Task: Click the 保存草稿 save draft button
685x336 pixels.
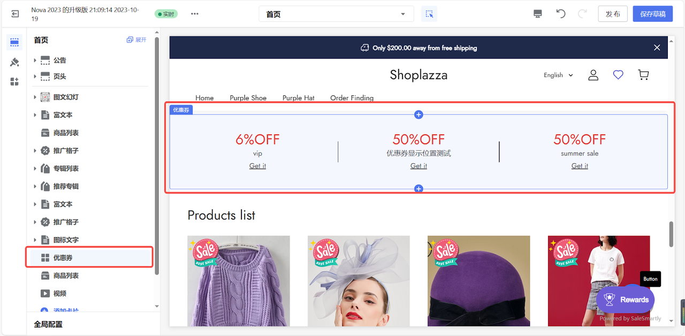Action: pyautogui.click(x=652, y=13)
